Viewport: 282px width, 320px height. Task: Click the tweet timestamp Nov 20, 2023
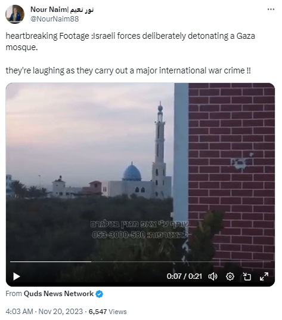click(x=61, y=312)
